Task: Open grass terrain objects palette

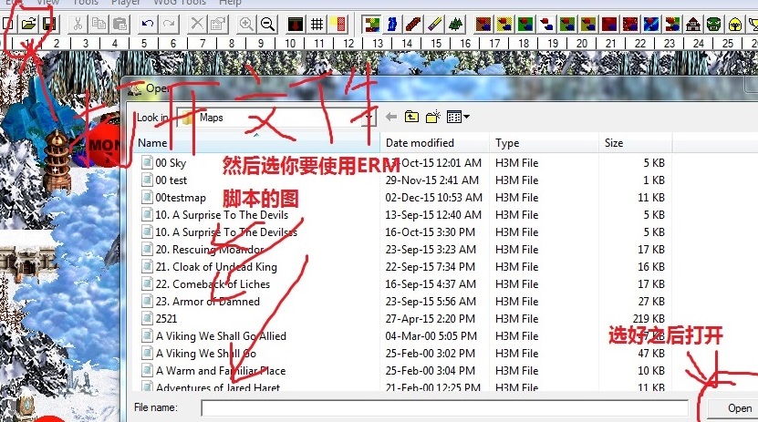Action: (x=525, y=24)
